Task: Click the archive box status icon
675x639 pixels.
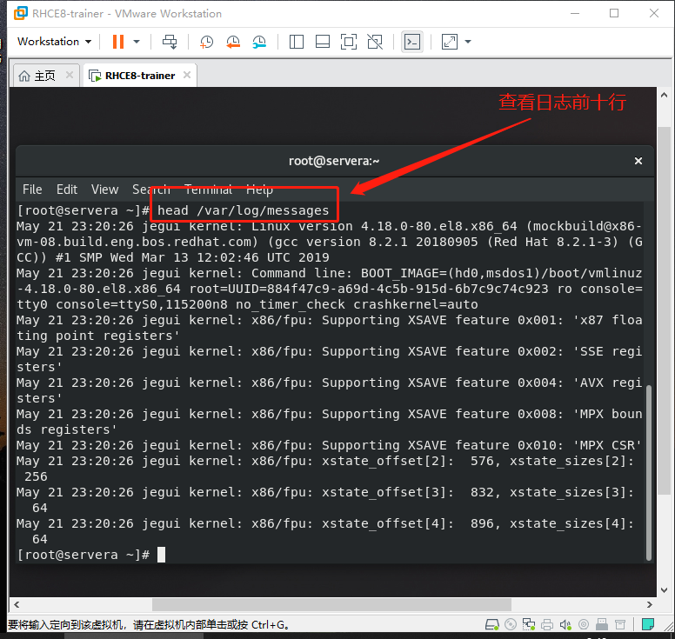Action: [620, 624]
